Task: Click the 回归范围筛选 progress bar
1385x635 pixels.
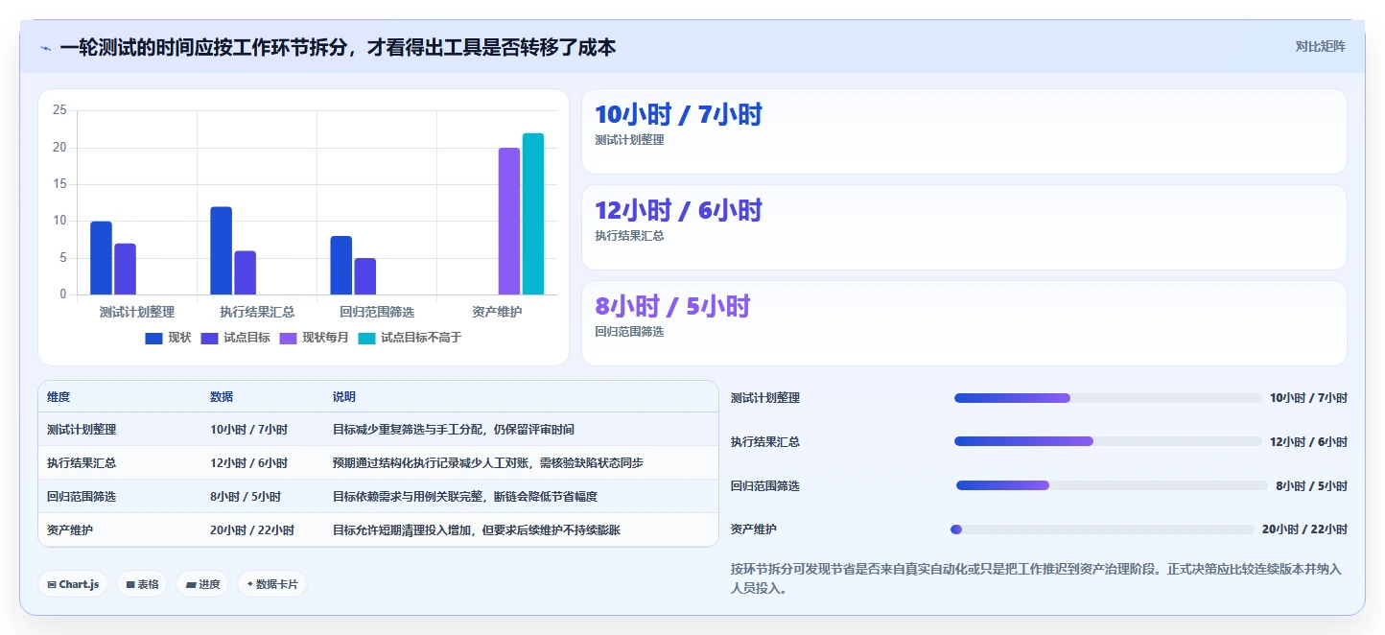Action: (1112, 485)
